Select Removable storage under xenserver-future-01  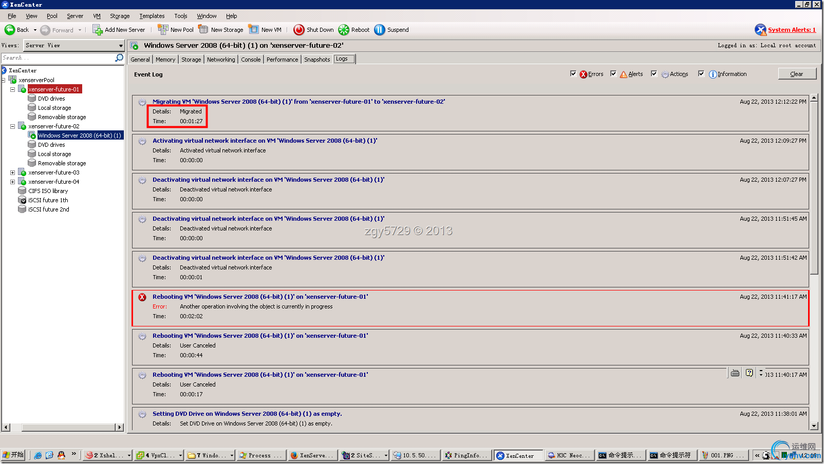click(62, 117)
